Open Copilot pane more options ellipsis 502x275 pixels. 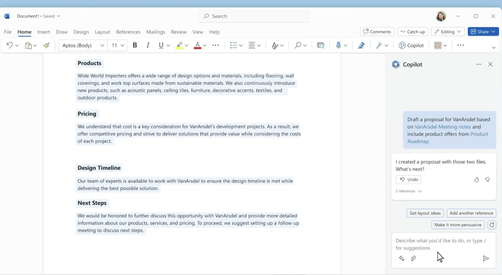(478, 64)
